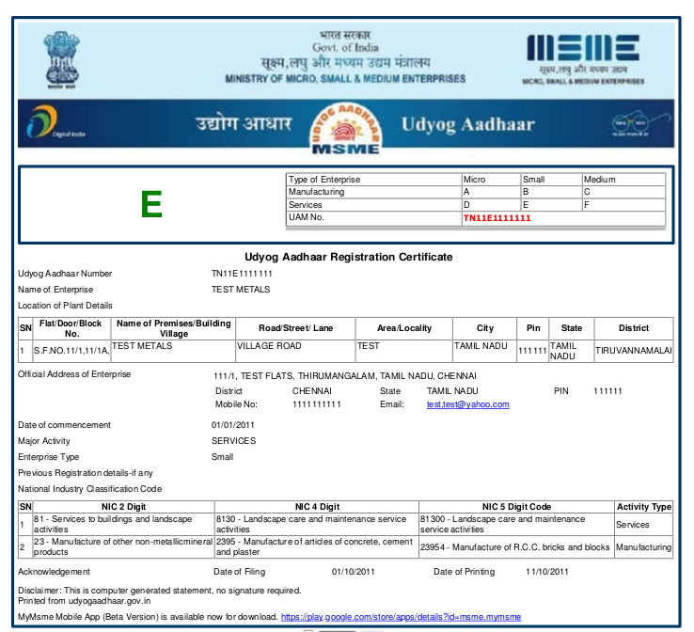
Task: Open the test.test@yahoo.com email link
Action: [467, 404]
